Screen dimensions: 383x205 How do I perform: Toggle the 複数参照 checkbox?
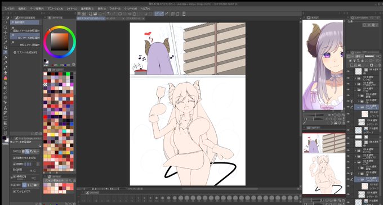point(14,185)
